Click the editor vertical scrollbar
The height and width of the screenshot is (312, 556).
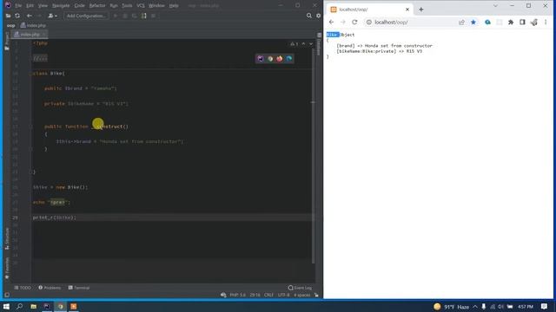(313, 156)
